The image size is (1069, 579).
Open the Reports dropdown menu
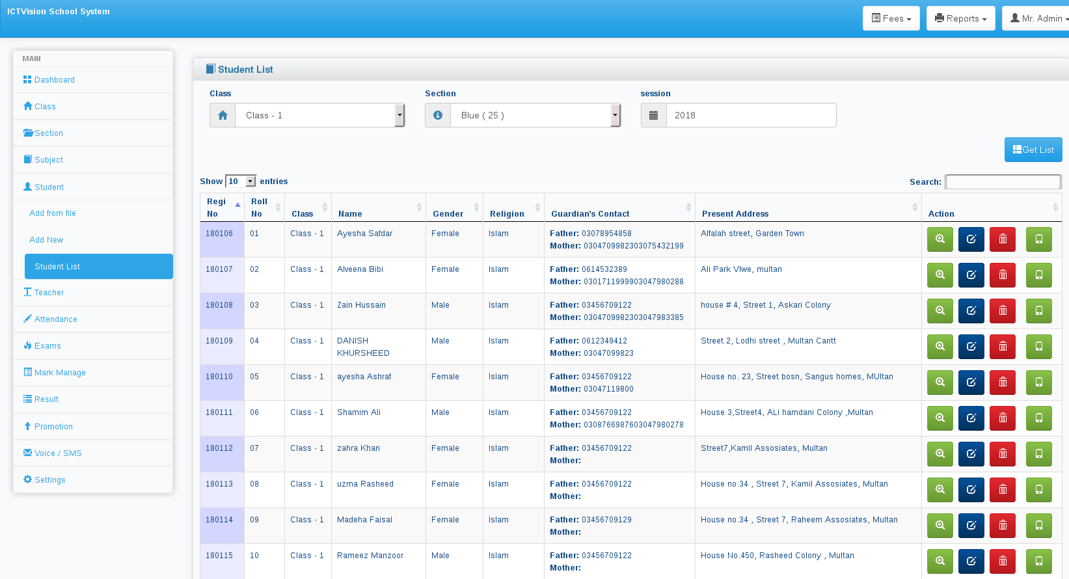coord(961,18)
